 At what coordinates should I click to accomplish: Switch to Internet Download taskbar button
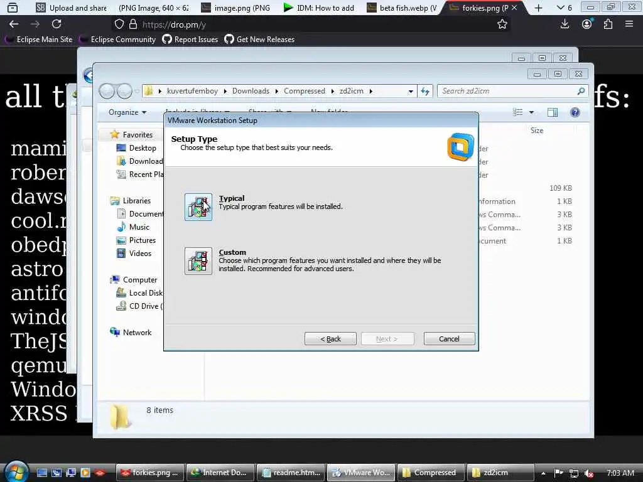[220, 473]
